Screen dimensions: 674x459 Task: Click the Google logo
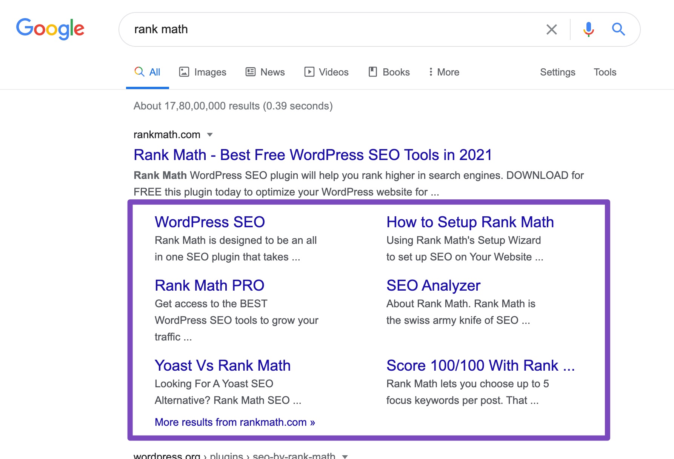click(50, 29)
